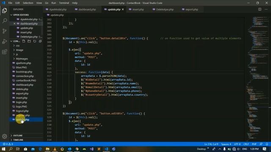Image resolution: width=271 pixels, height=152 pixels.
Task: Expand the MyImages folder
Action: point(22,59)
